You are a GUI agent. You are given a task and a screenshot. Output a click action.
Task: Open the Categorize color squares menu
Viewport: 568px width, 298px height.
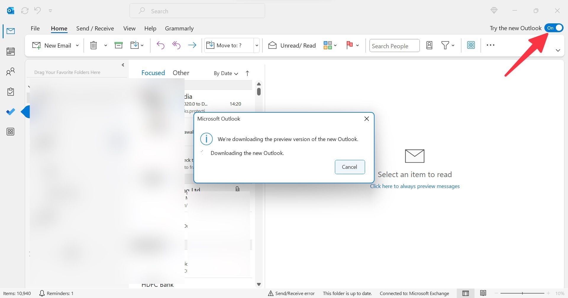click(330, 45)
